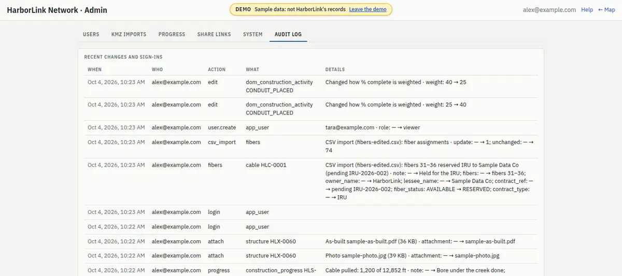The height and width of the screenshot is (276, 622).
Task: Click 'edit' action in weight 25 → 40 row
Action: pos(213,105)
